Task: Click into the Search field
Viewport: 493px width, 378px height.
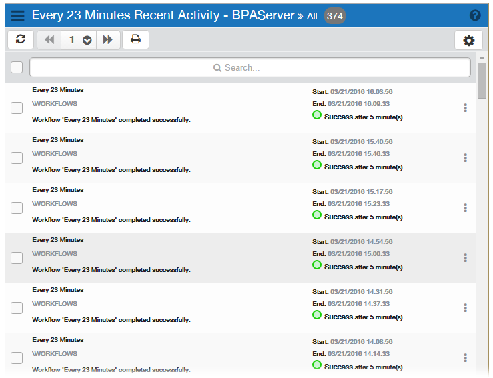Action: tap(250, 67)
